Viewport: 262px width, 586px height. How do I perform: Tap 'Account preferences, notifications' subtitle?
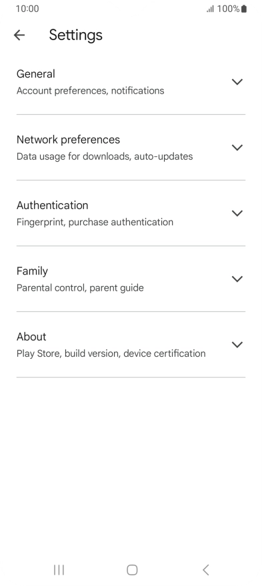click(90, 91)
